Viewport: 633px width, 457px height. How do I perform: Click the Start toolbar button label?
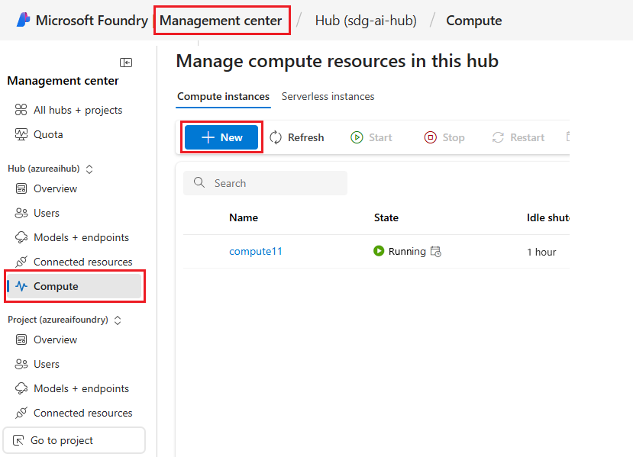[x=380, y=137]
